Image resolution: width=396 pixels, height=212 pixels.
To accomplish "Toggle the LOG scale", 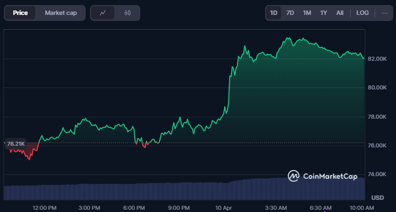I will coord(362,13).
